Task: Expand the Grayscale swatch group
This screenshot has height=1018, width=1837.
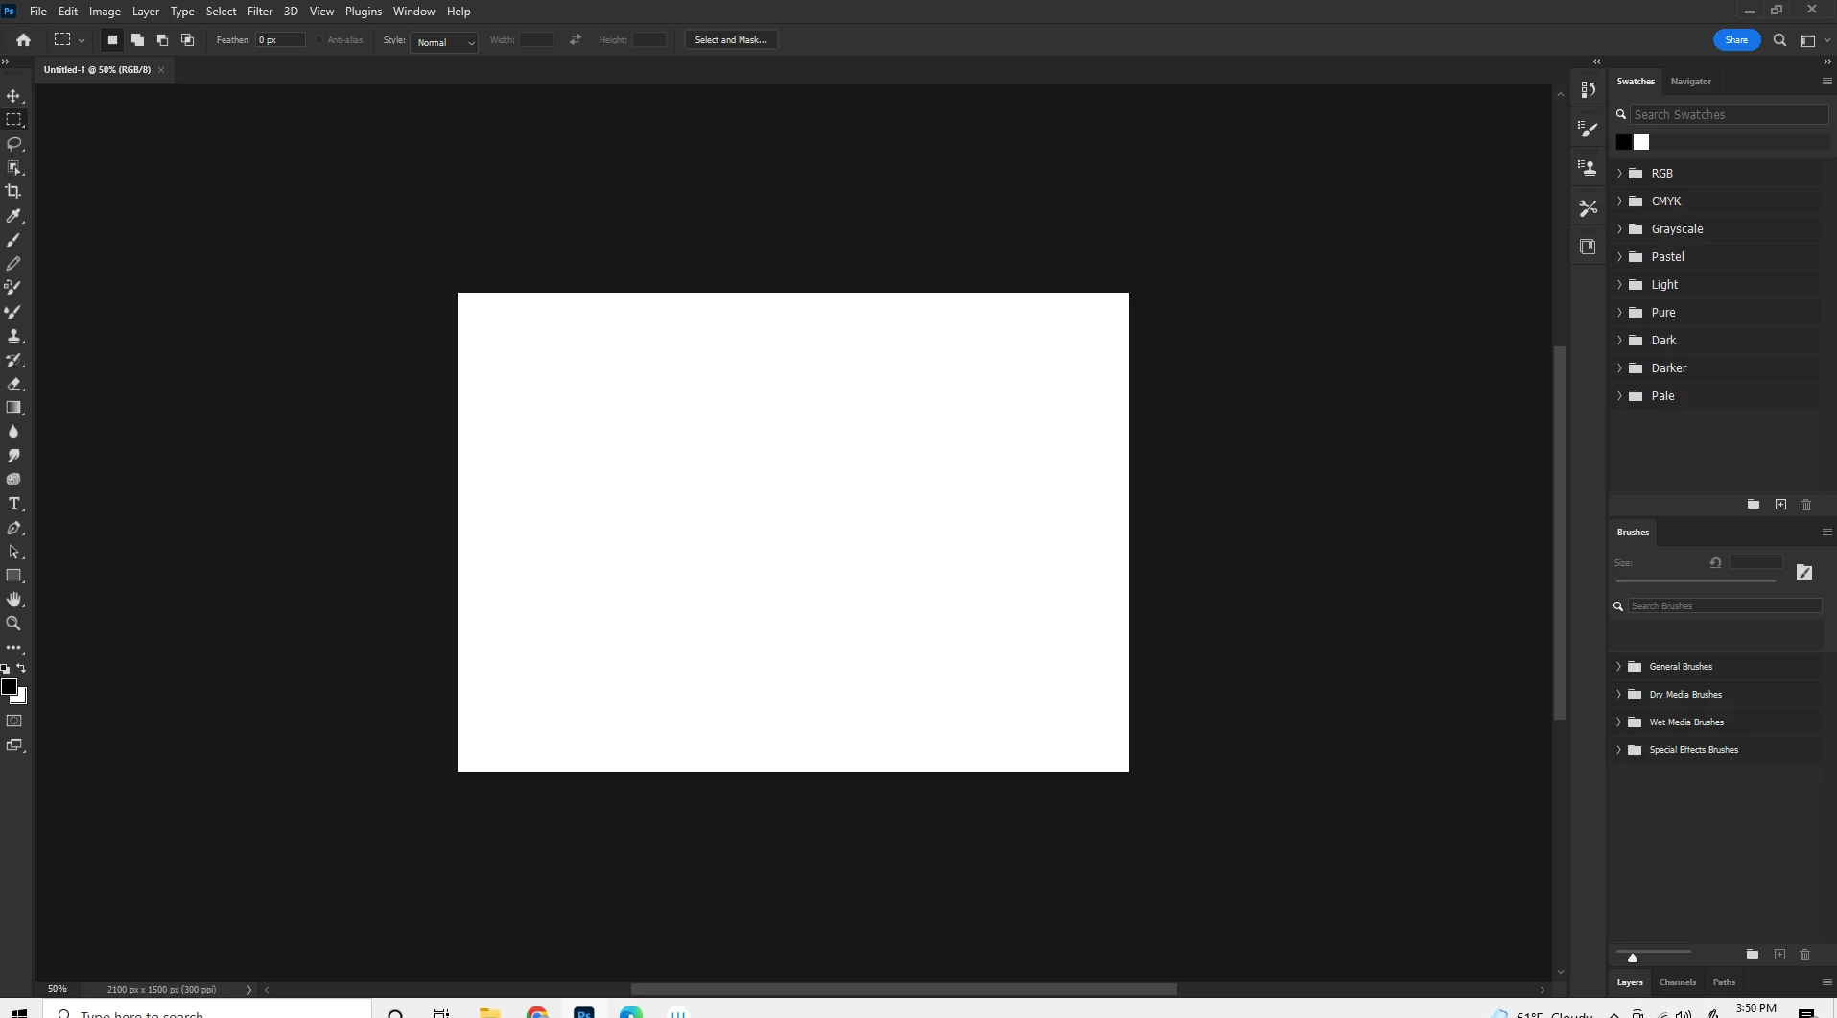Action: tap(1619, 229)
